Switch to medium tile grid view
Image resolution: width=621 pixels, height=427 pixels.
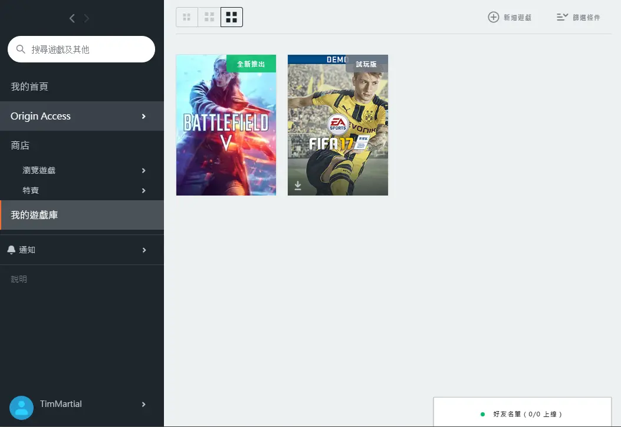209,17
